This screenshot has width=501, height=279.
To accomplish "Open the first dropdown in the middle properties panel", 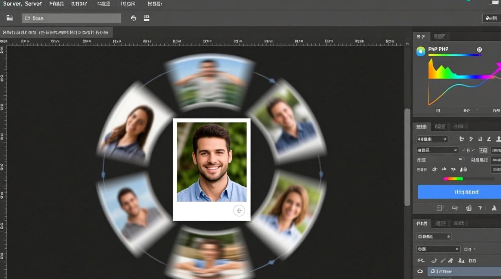I will point(432,139).
